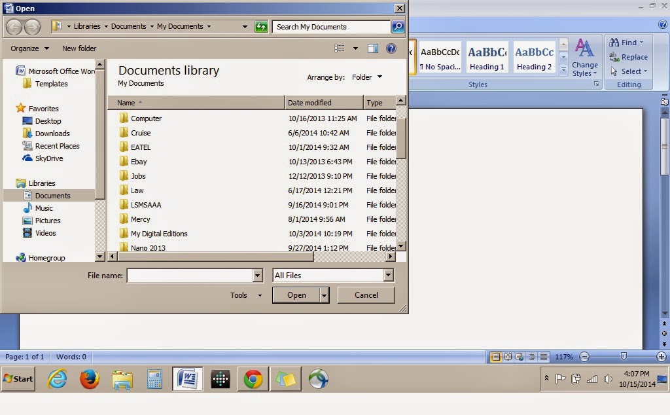Open Firefox from taskbar

tap(89, 379)
